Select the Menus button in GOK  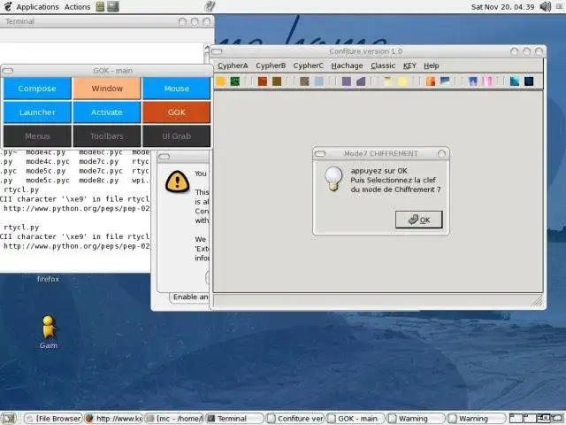click(37, 136)
